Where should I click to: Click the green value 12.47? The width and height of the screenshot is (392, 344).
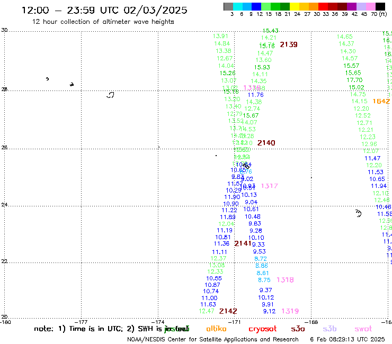pyautogui.click(x=207, y=311)
